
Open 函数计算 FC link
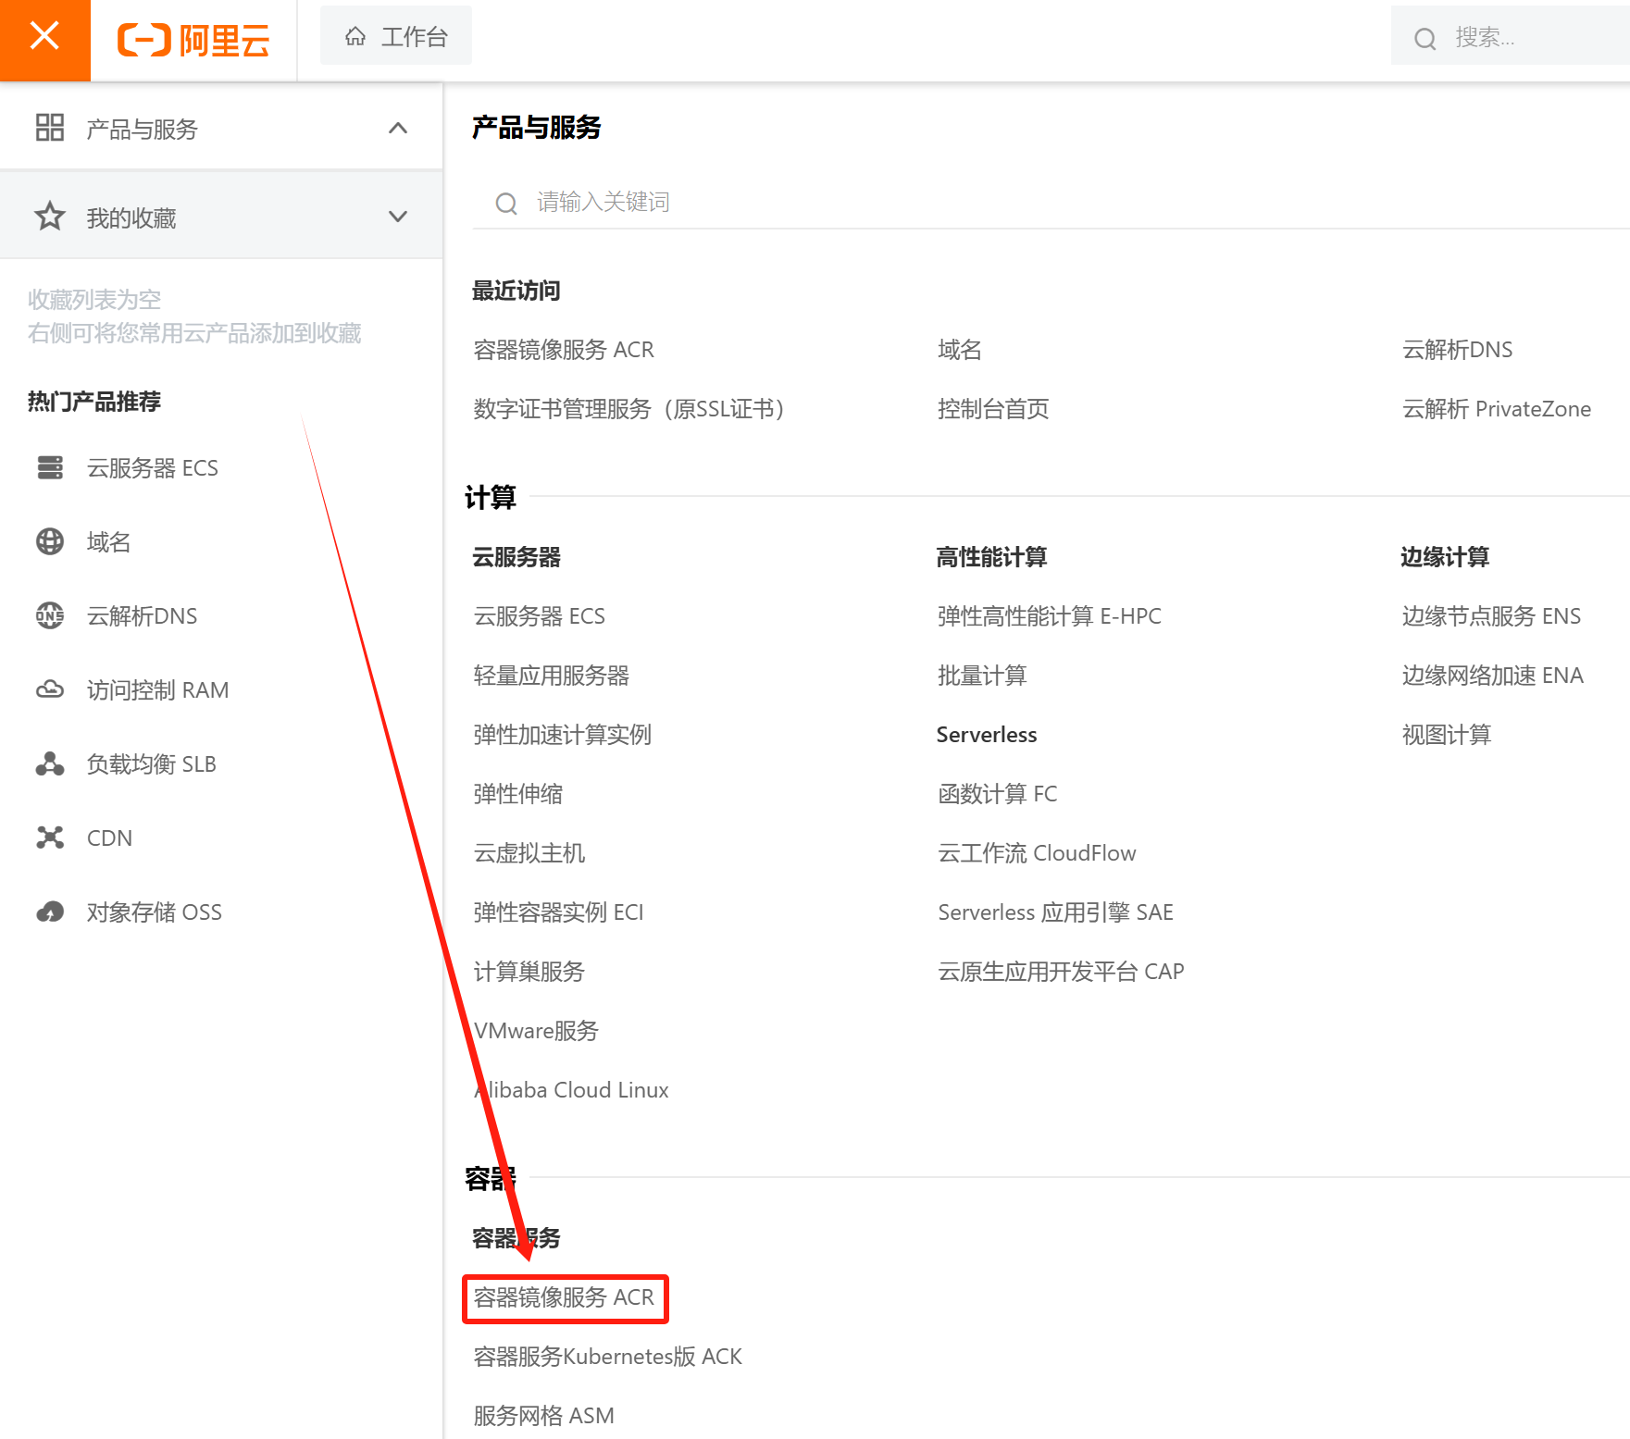coord(998,794)
